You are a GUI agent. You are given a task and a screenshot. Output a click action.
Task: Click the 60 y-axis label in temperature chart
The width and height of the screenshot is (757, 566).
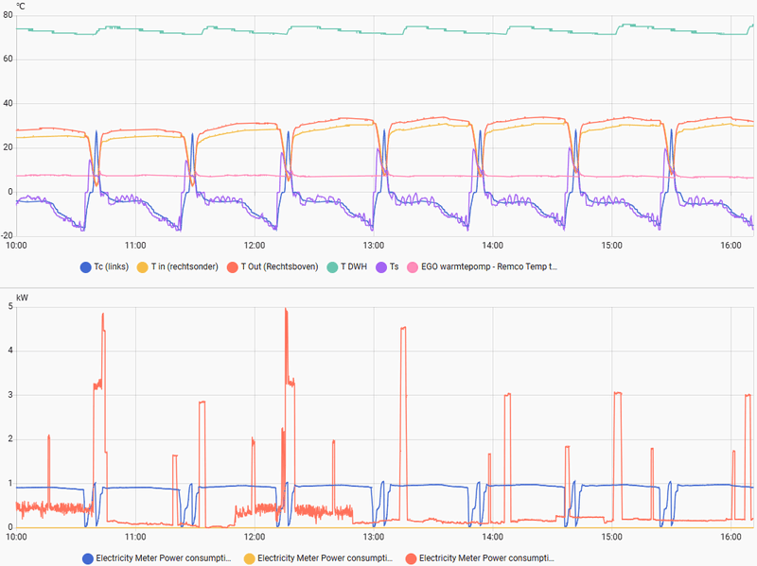[8, 59]
